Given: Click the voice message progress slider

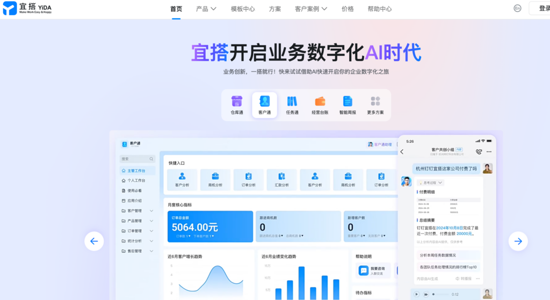Looking at the screenshot, I should coord(440,295).
